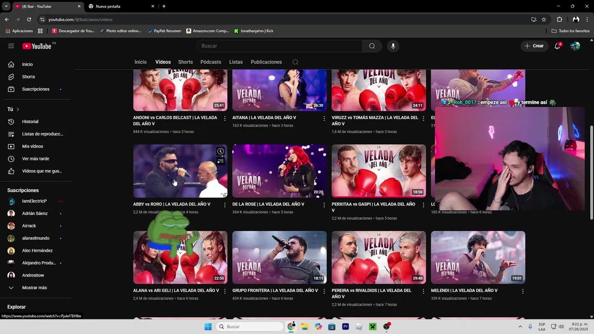The width and height of the screenshot is (594, 334).
Task: Show hidden system tray icons
Action: click(x=520, y=327)
